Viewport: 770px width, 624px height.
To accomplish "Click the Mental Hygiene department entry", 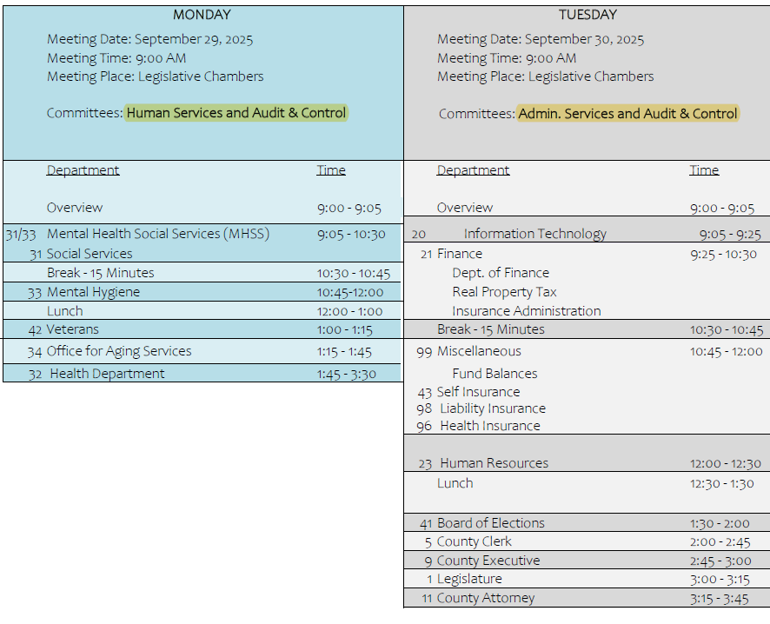I will click(93, 292).
